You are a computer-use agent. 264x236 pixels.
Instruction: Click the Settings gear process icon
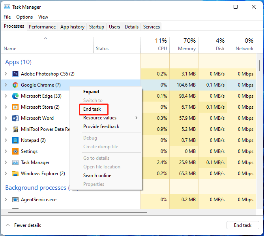tap(15, 151)
